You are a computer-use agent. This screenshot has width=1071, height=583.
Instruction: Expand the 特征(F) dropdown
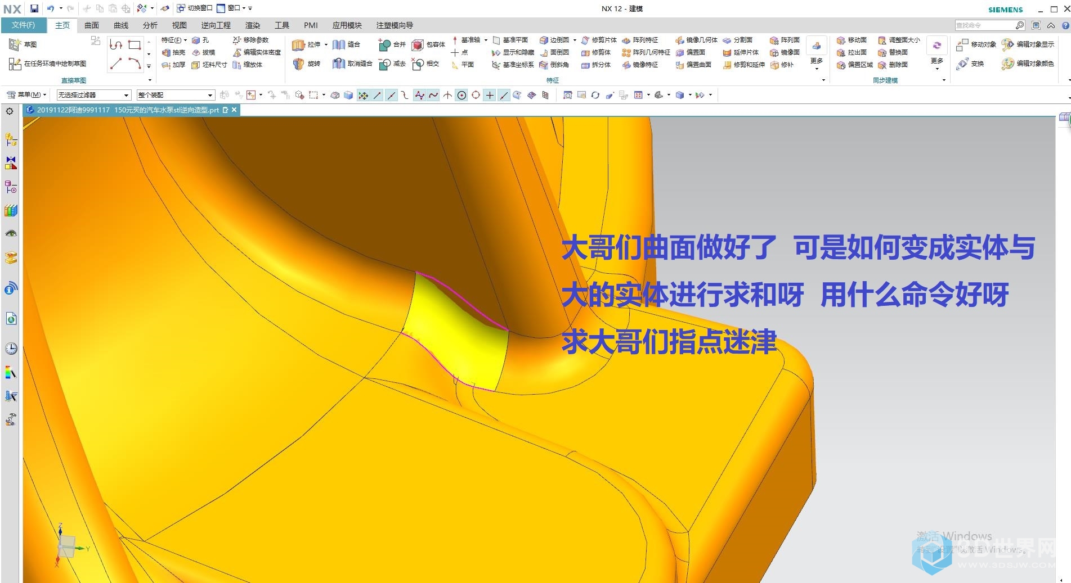174,40
